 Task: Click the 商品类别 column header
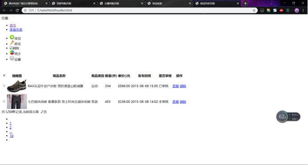[x=97, y=76]
